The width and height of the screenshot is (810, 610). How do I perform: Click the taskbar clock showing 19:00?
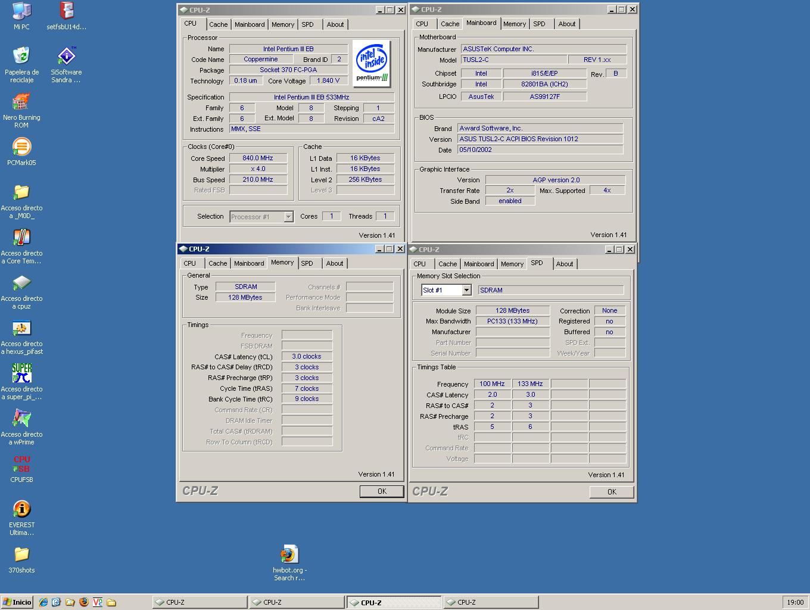[795, 602]
